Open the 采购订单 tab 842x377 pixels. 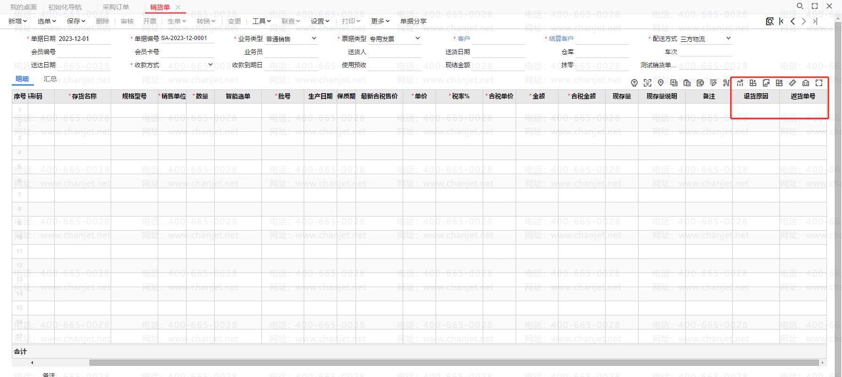(116, 7)
